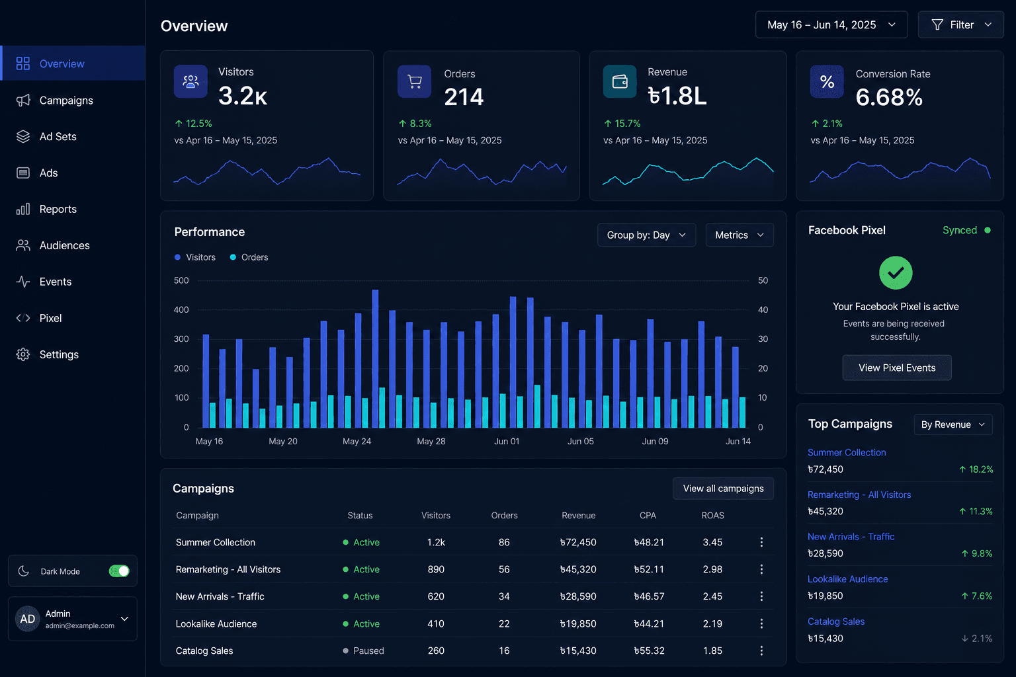Click the admin@example.com email text
1016x677 pixels.
[x=79, y=625]
